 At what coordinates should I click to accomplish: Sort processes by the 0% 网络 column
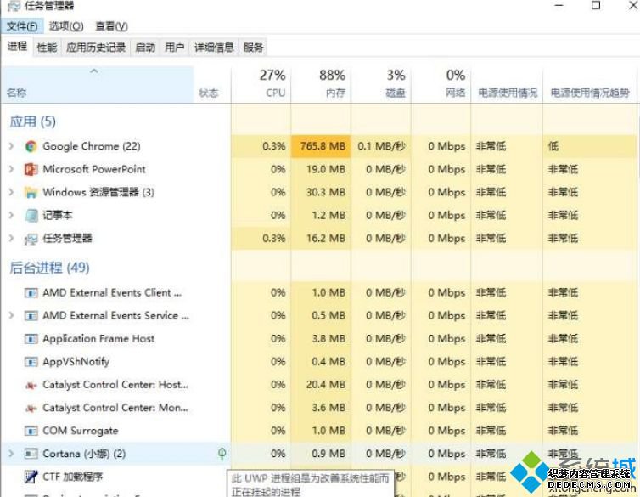coord(441,85)
